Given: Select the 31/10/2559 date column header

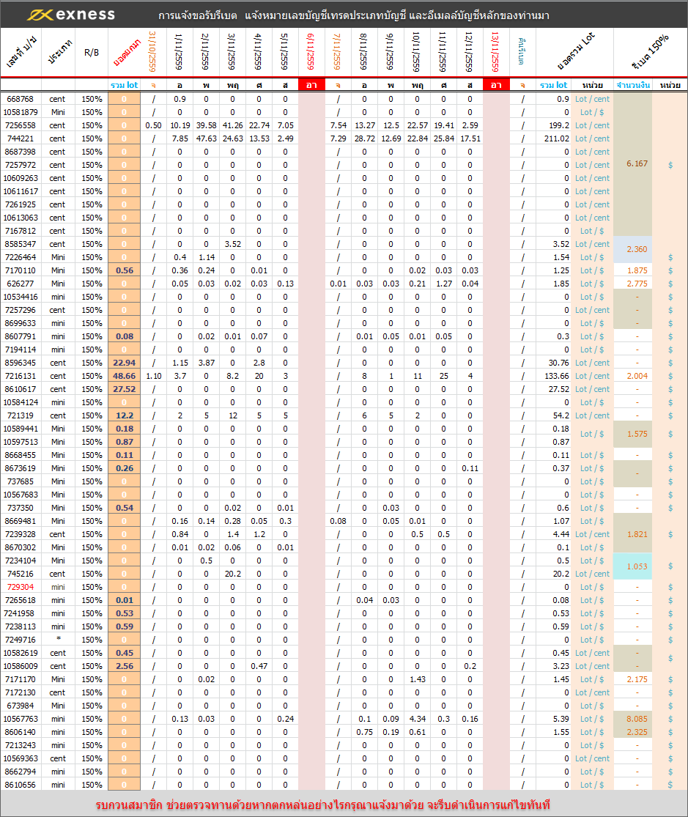Looking at the screenshot, I should [x=152, y=51].
